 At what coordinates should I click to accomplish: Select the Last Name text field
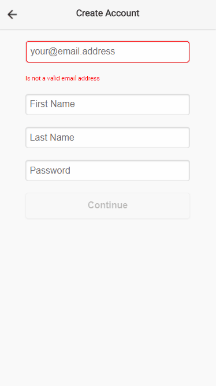[x=107, y=137]
